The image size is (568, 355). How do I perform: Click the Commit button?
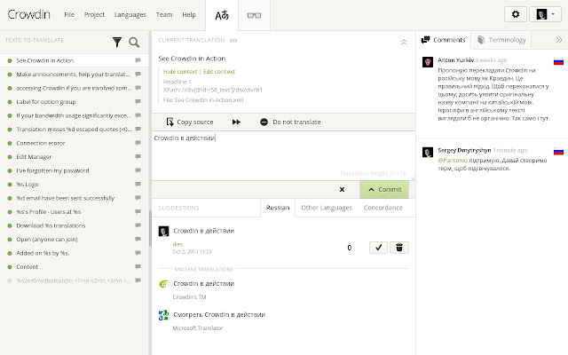(x=384, y=189)
